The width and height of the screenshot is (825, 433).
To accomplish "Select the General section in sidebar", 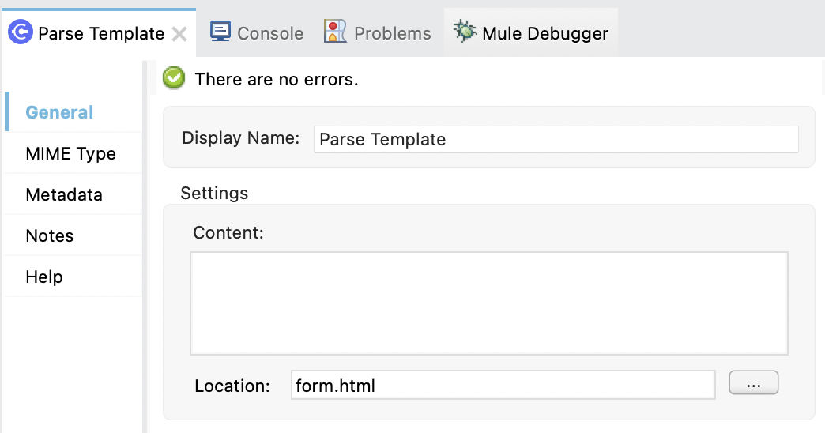I will pos(59,112).
